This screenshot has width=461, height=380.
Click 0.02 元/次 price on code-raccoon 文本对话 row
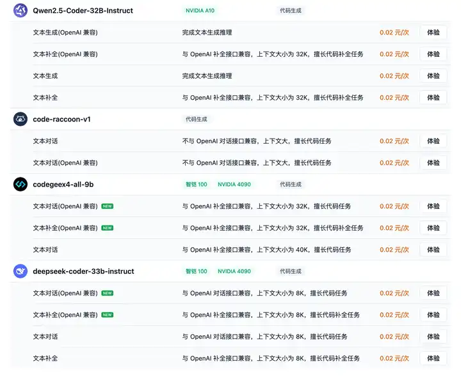click(394, 141)
